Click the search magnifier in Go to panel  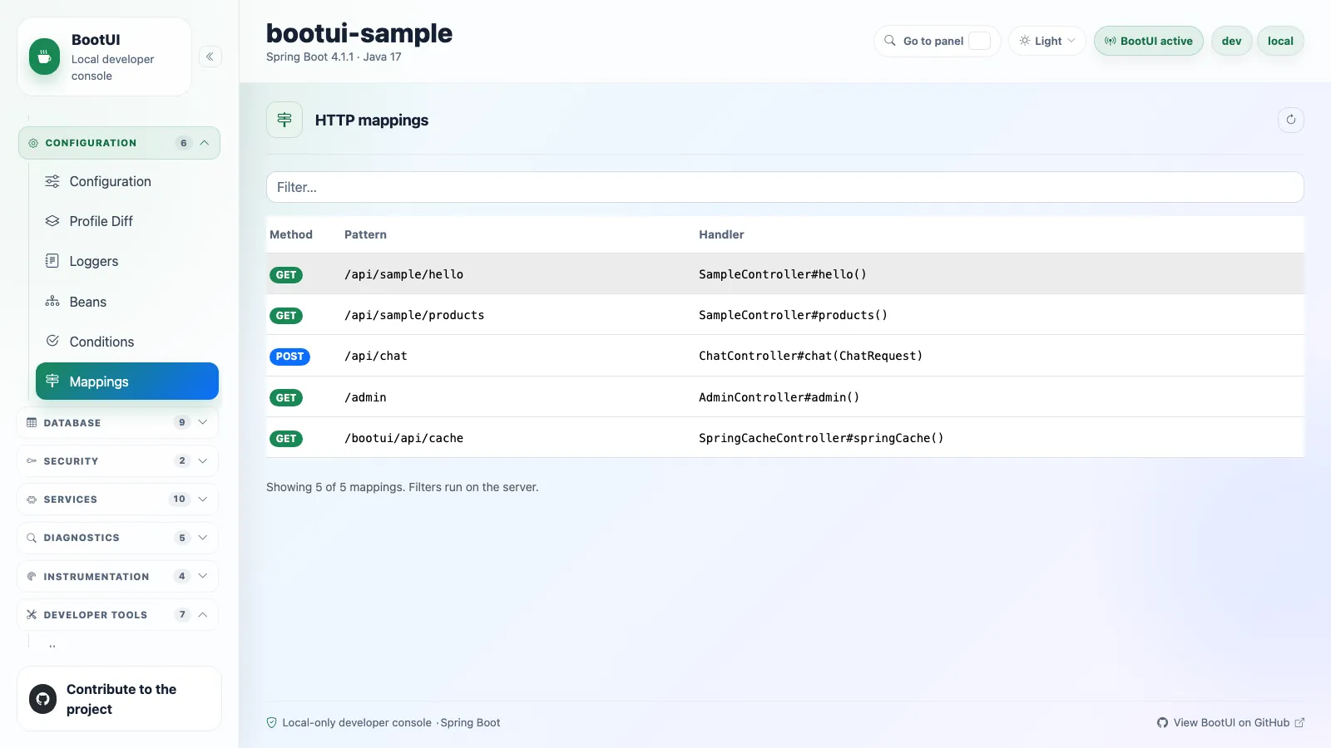[x=889, y=41]
